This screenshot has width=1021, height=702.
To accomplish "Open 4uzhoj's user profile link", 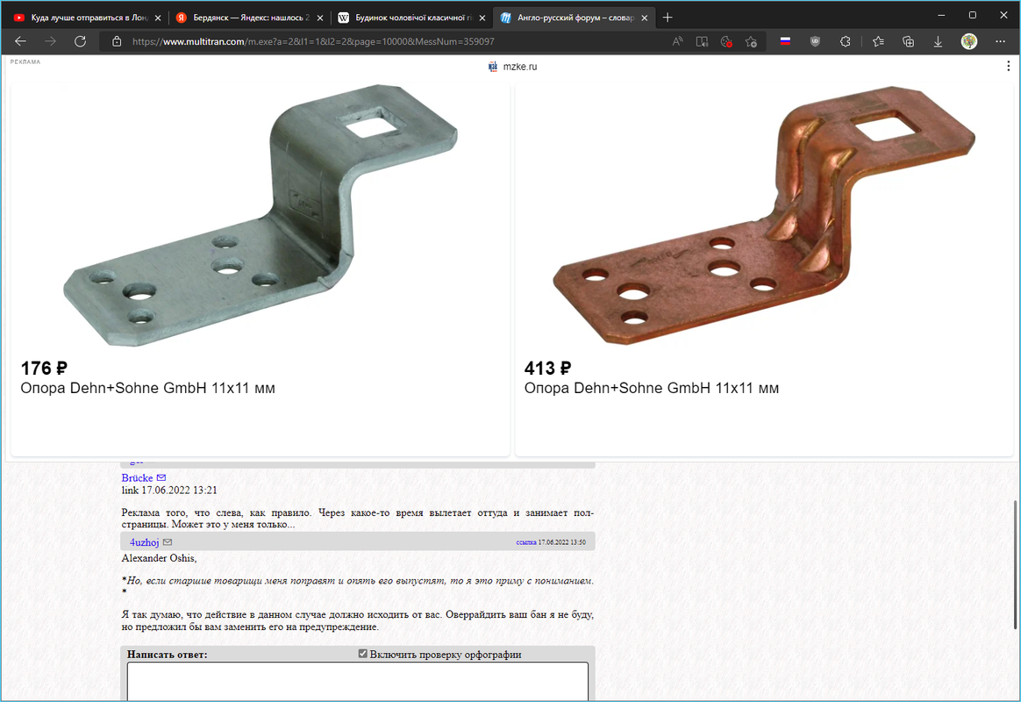I will coord(144,541).
